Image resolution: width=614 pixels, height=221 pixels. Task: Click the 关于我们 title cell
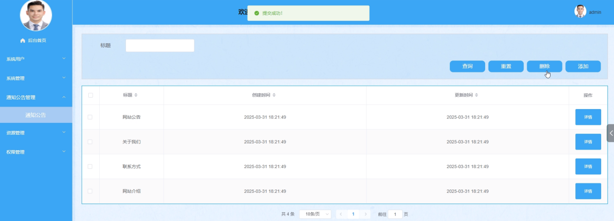(132, 142)
